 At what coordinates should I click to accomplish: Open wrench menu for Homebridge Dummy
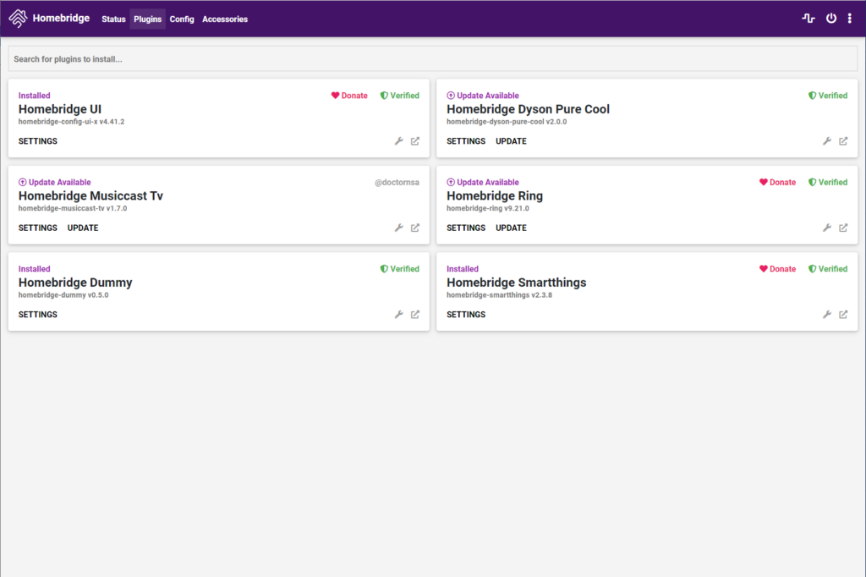click(399, 315)
